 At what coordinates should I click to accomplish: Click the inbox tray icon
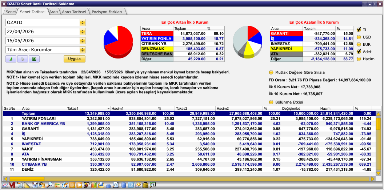point(101,185)
